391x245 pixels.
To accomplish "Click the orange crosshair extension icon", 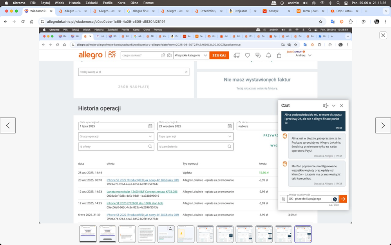I will [342, 22].
